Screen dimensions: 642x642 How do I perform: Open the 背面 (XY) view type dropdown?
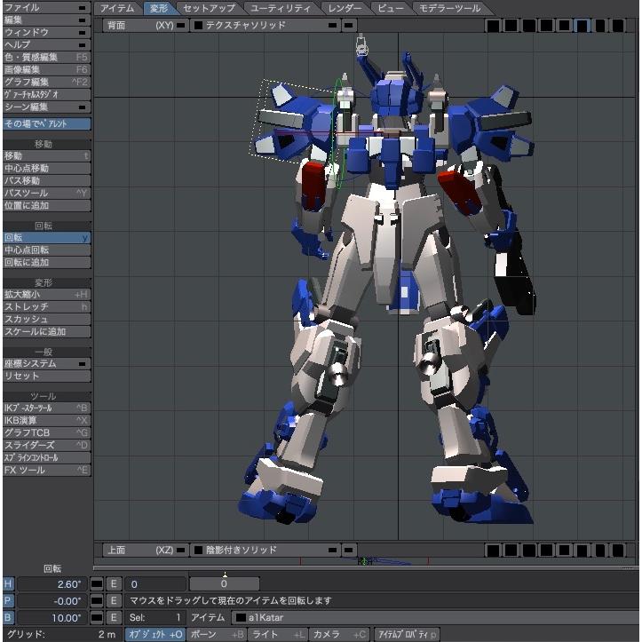pos(146,26)
